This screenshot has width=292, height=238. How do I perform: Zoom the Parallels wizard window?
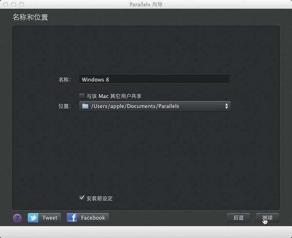(22, 4)
